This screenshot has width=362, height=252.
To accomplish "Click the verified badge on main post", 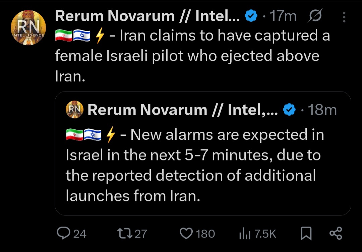I will [x=251, y=16].
